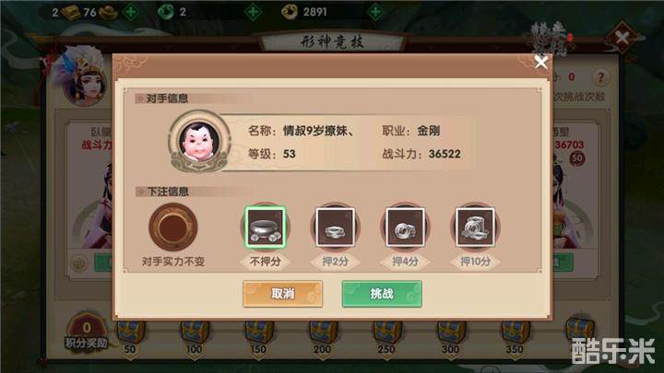Click the green 挑战 challenge button

coord(382,294)
